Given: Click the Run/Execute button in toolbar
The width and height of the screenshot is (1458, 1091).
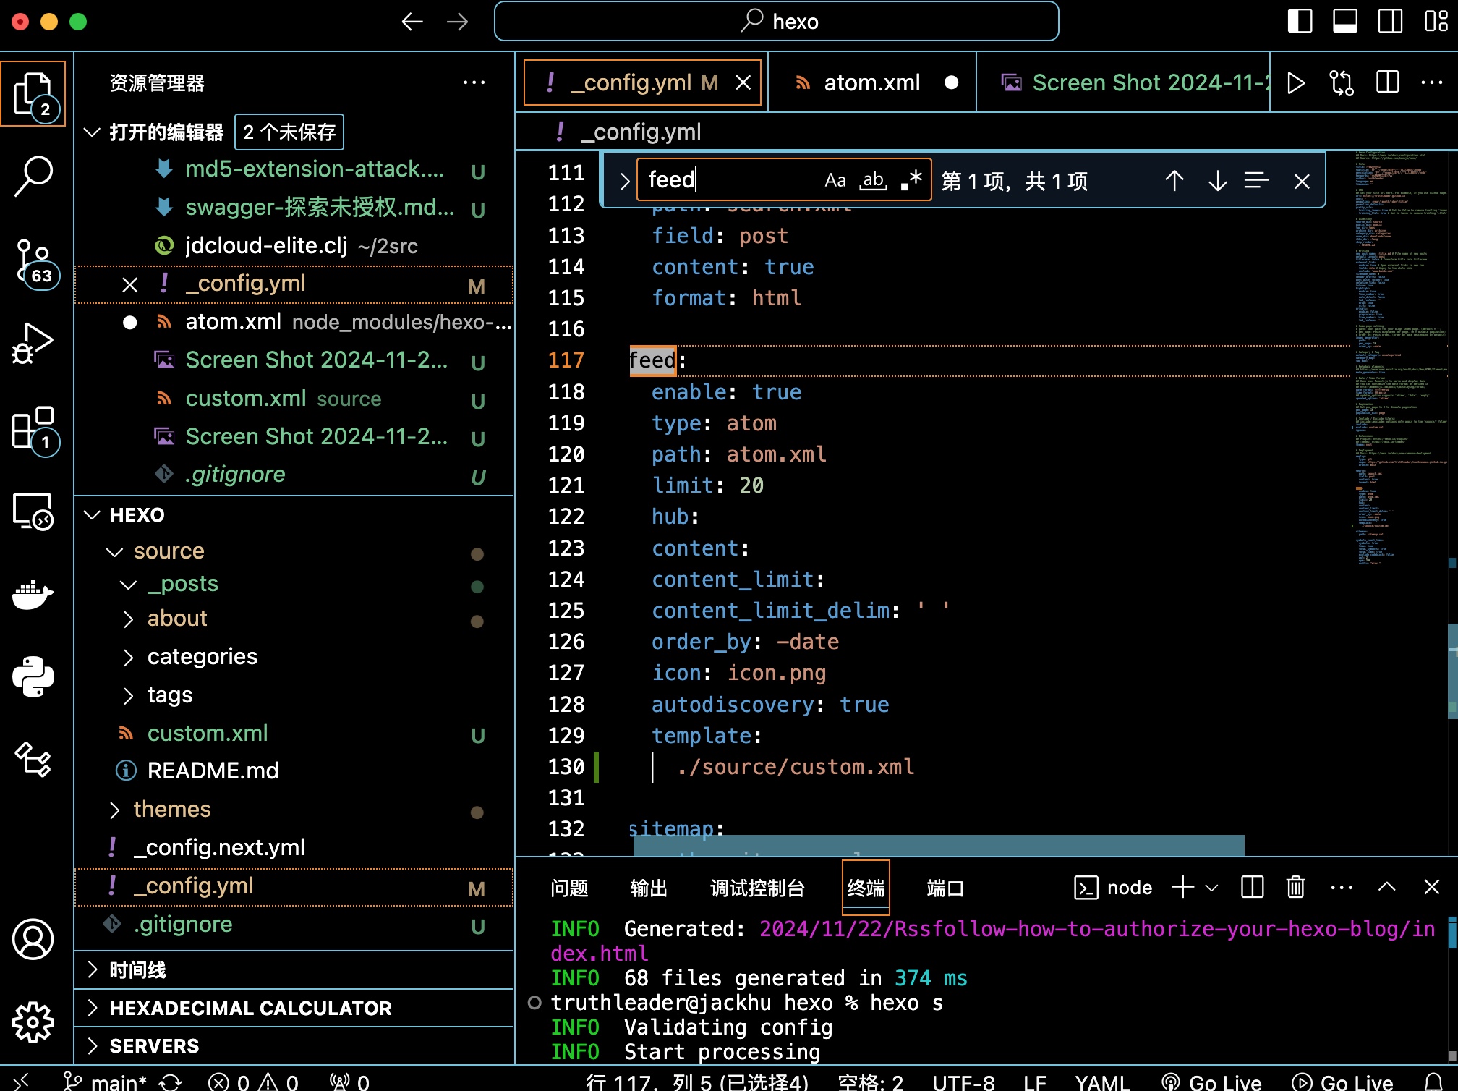Looking at the screenshot, I should click(1295, 82).
